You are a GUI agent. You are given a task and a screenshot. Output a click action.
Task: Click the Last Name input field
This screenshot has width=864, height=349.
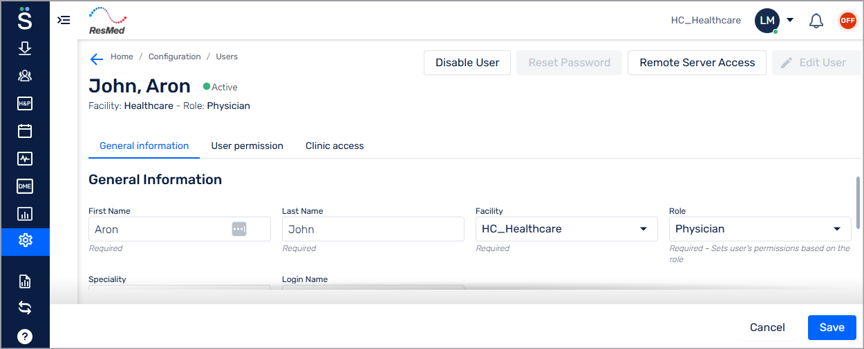(373, 229)
